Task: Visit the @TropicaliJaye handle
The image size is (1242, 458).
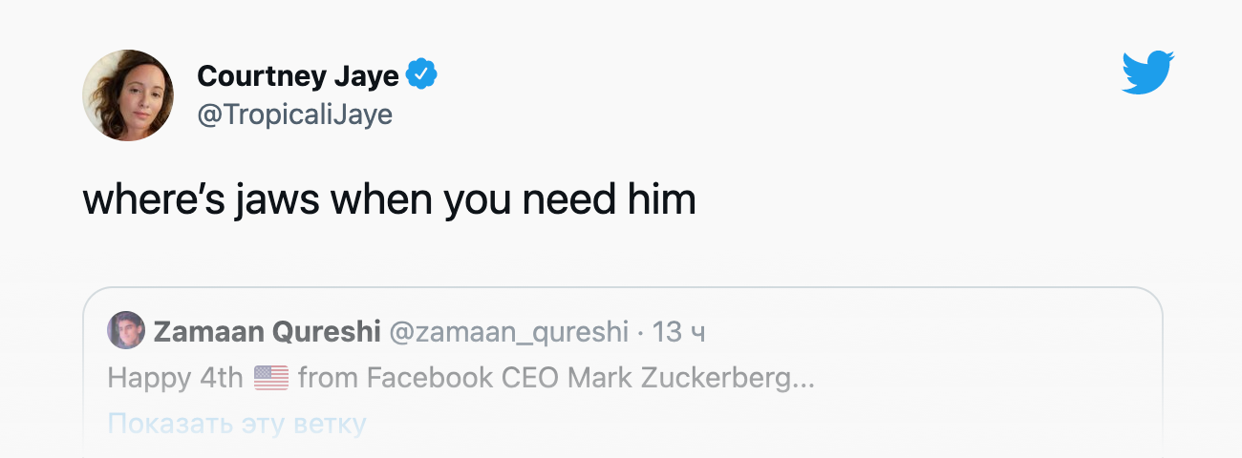Action: 294,114
